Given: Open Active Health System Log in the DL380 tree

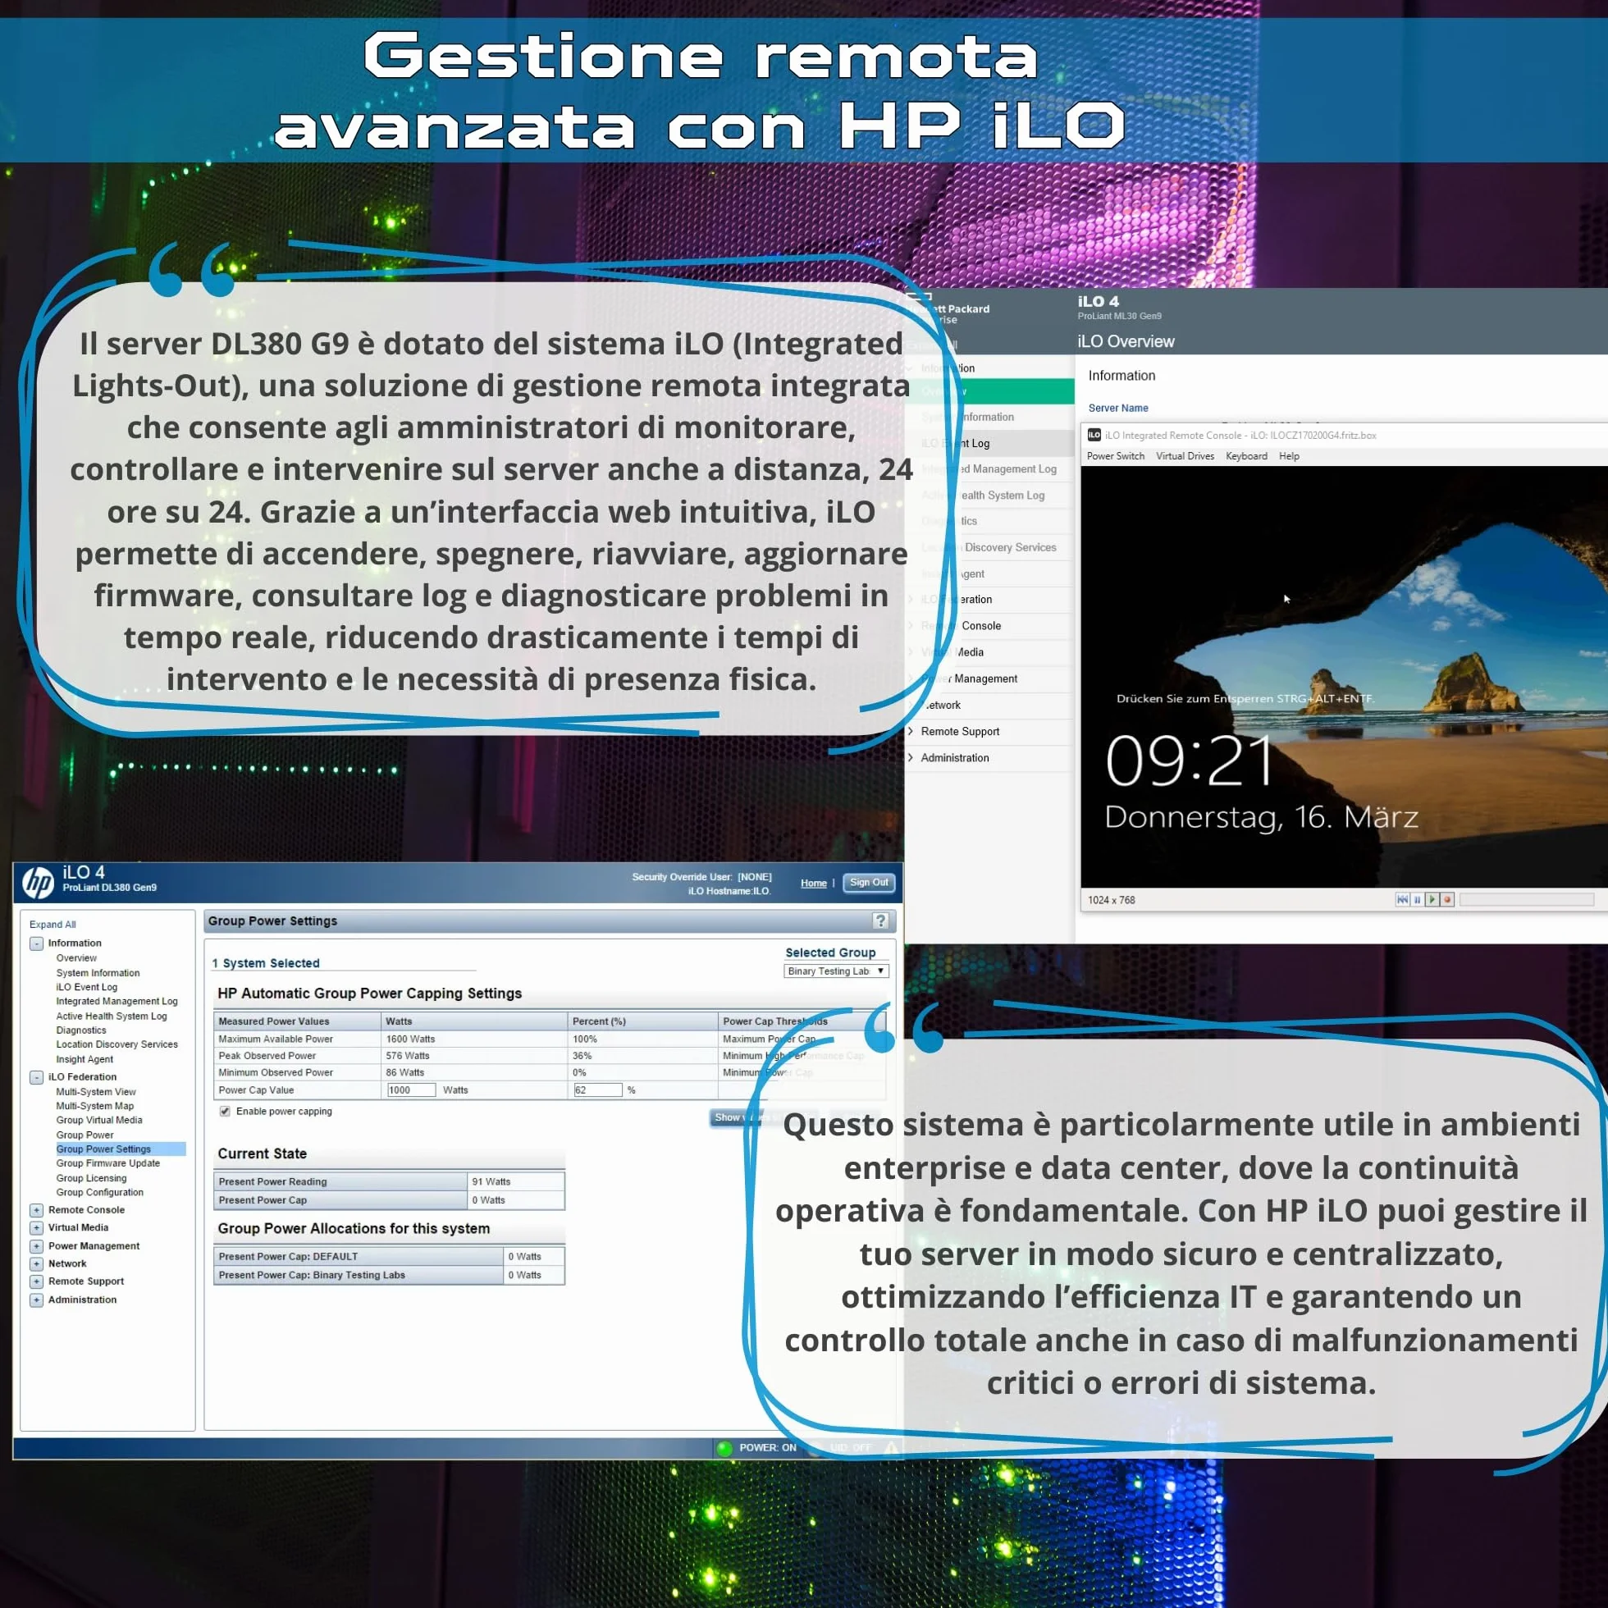Looking at the screenshot, I should pyautogui.click(x=112, y=1016).
